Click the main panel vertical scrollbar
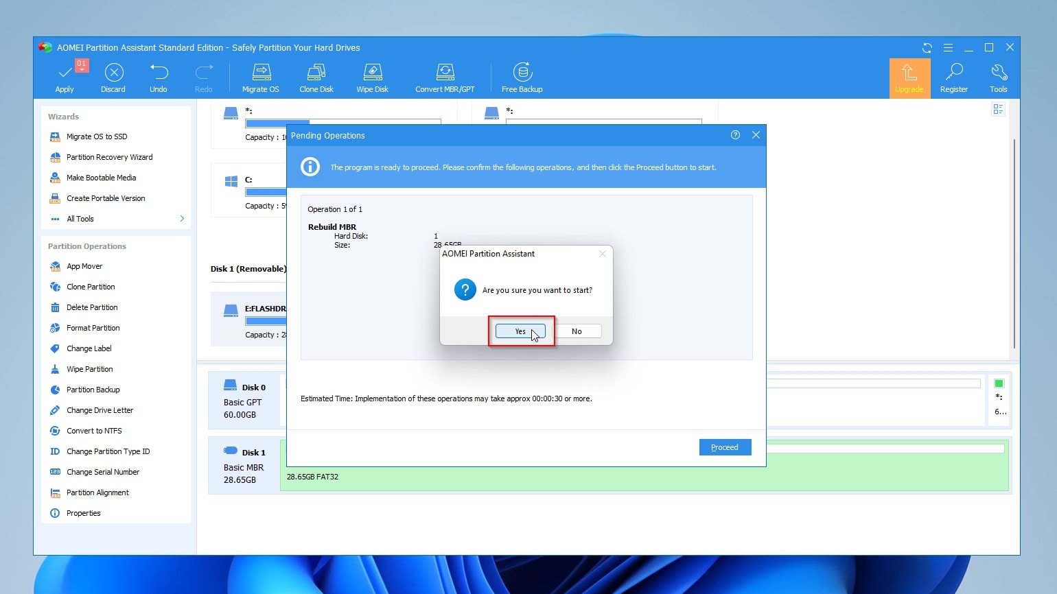 (x=1014, y=243)
